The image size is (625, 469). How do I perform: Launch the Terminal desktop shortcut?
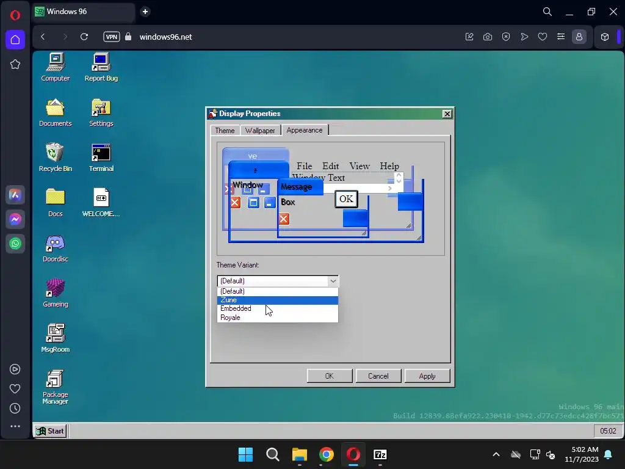click(101, 158)
